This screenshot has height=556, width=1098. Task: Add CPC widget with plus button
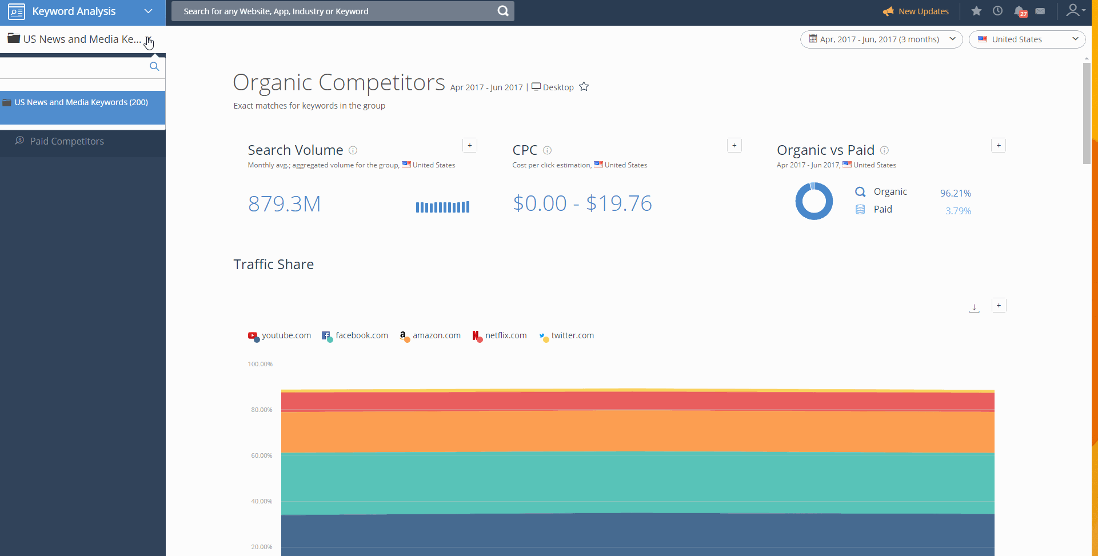pyautogui.click(x=734, y=145)
